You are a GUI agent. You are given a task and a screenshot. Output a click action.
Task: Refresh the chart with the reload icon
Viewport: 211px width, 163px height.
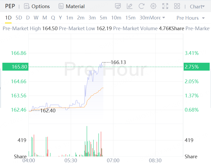pos(142,6)
